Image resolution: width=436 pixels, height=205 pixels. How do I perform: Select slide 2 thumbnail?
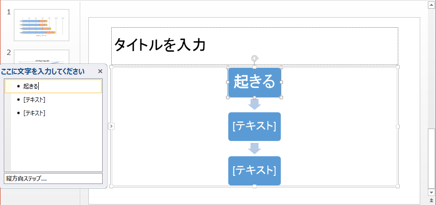coord(42,57)
